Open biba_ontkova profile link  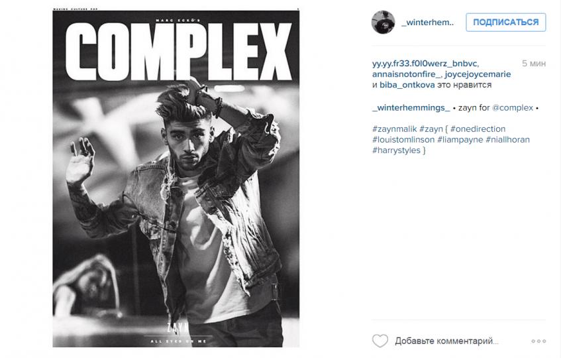click(407, 85)
